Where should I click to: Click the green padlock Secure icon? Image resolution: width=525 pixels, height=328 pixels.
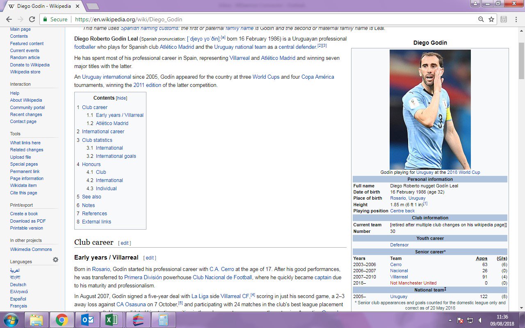pyautogui.click(x=45, y=19)
